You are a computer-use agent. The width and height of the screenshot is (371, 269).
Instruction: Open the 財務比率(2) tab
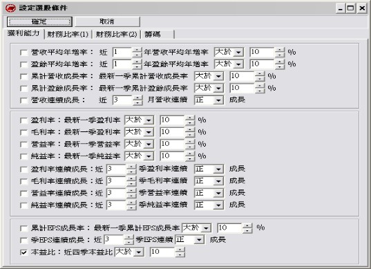[x=116, y=35]
